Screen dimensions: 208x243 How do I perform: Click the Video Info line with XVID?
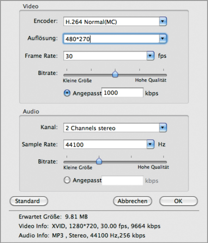(x=90, y=226)
